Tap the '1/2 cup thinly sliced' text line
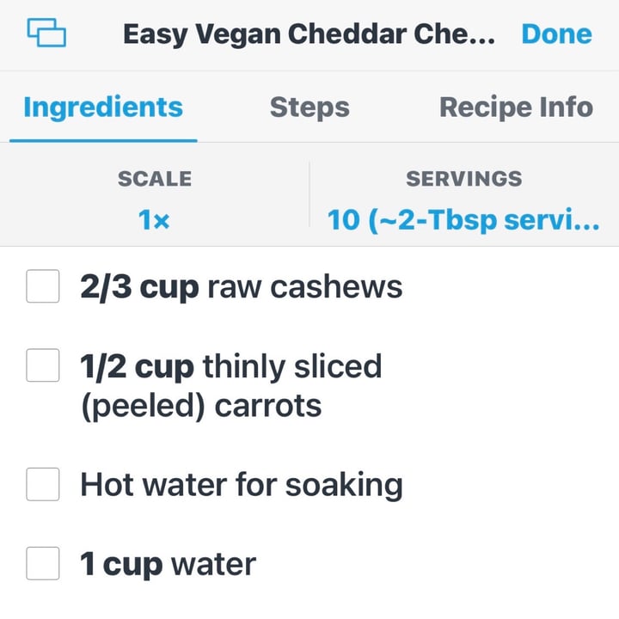Image resolution: width=619 pixels, height=619 pixels. tap(231, 367)
